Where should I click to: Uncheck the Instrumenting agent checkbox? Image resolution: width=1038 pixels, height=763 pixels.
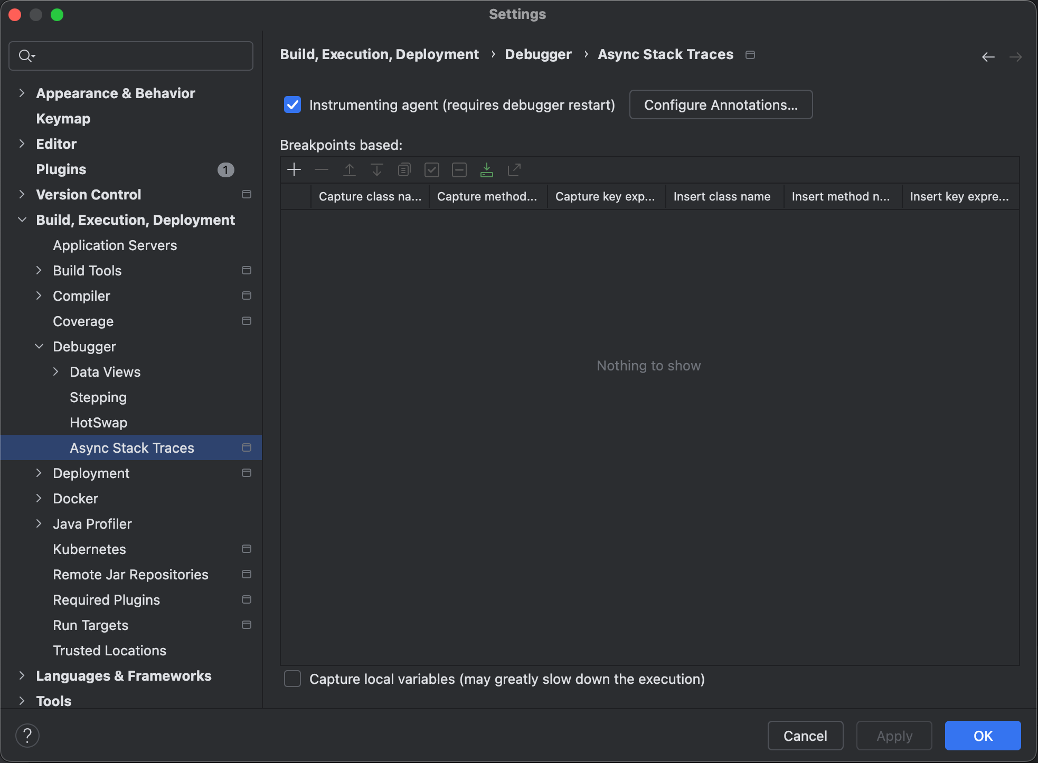pos(292,104)
